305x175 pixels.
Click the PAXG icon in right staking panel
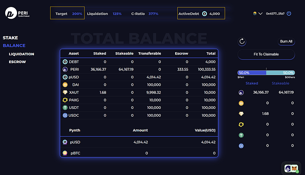click(241, 125)
